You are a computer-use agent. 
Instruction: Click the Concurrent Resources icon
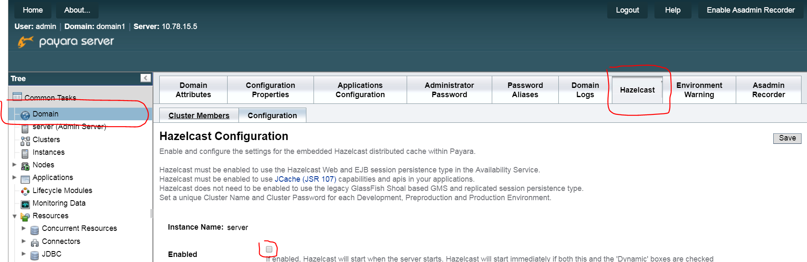[x=35, y=230]
